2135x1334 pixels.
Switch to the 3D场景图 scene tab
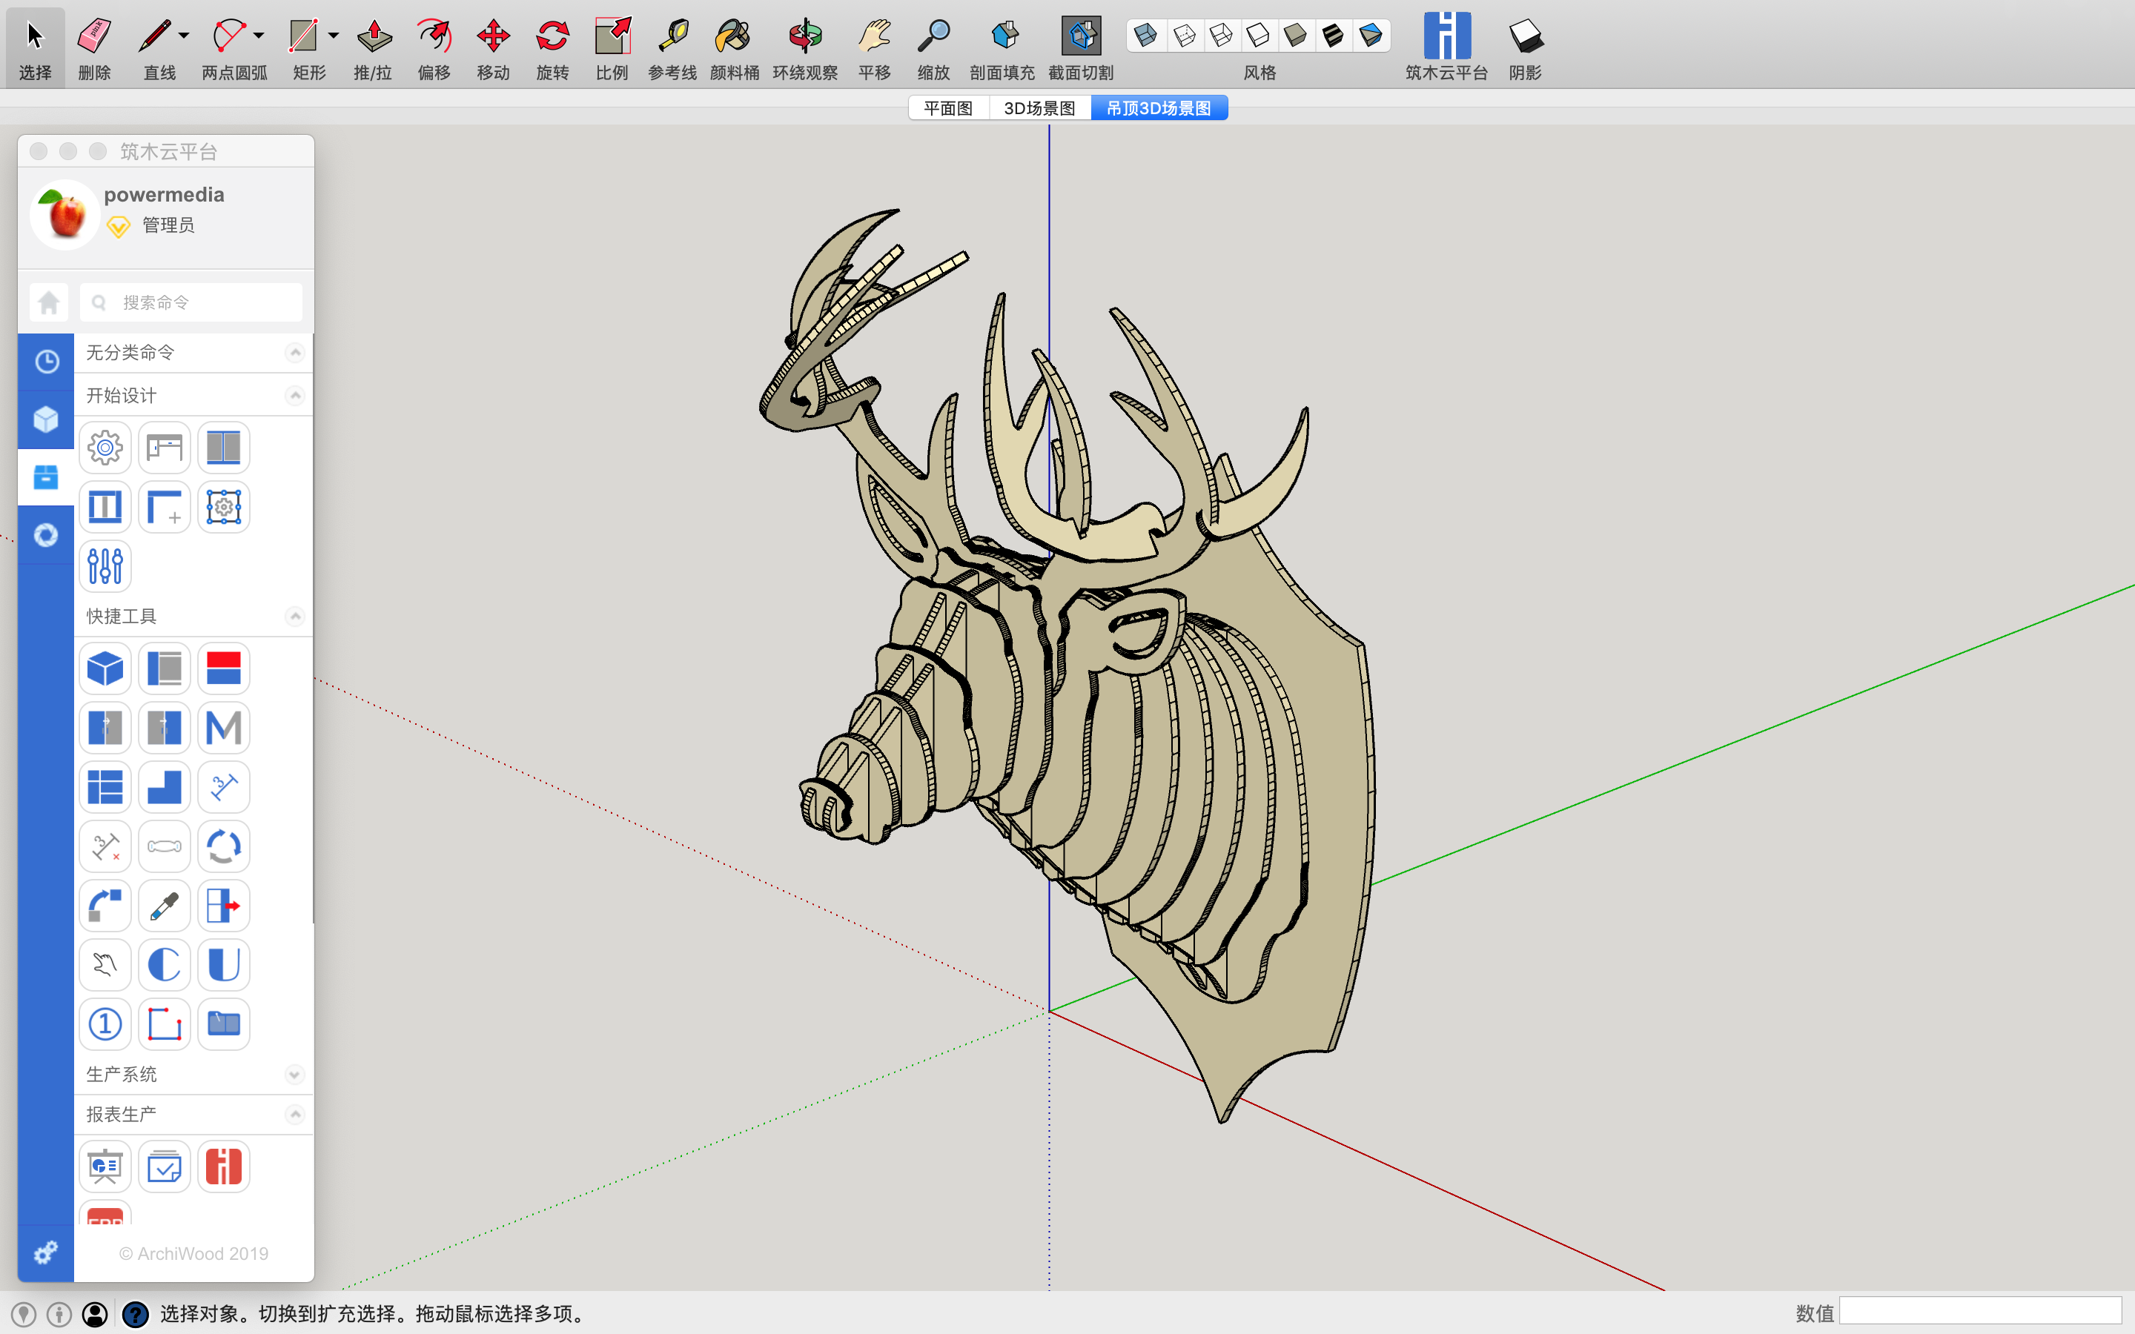(1039, 107)
